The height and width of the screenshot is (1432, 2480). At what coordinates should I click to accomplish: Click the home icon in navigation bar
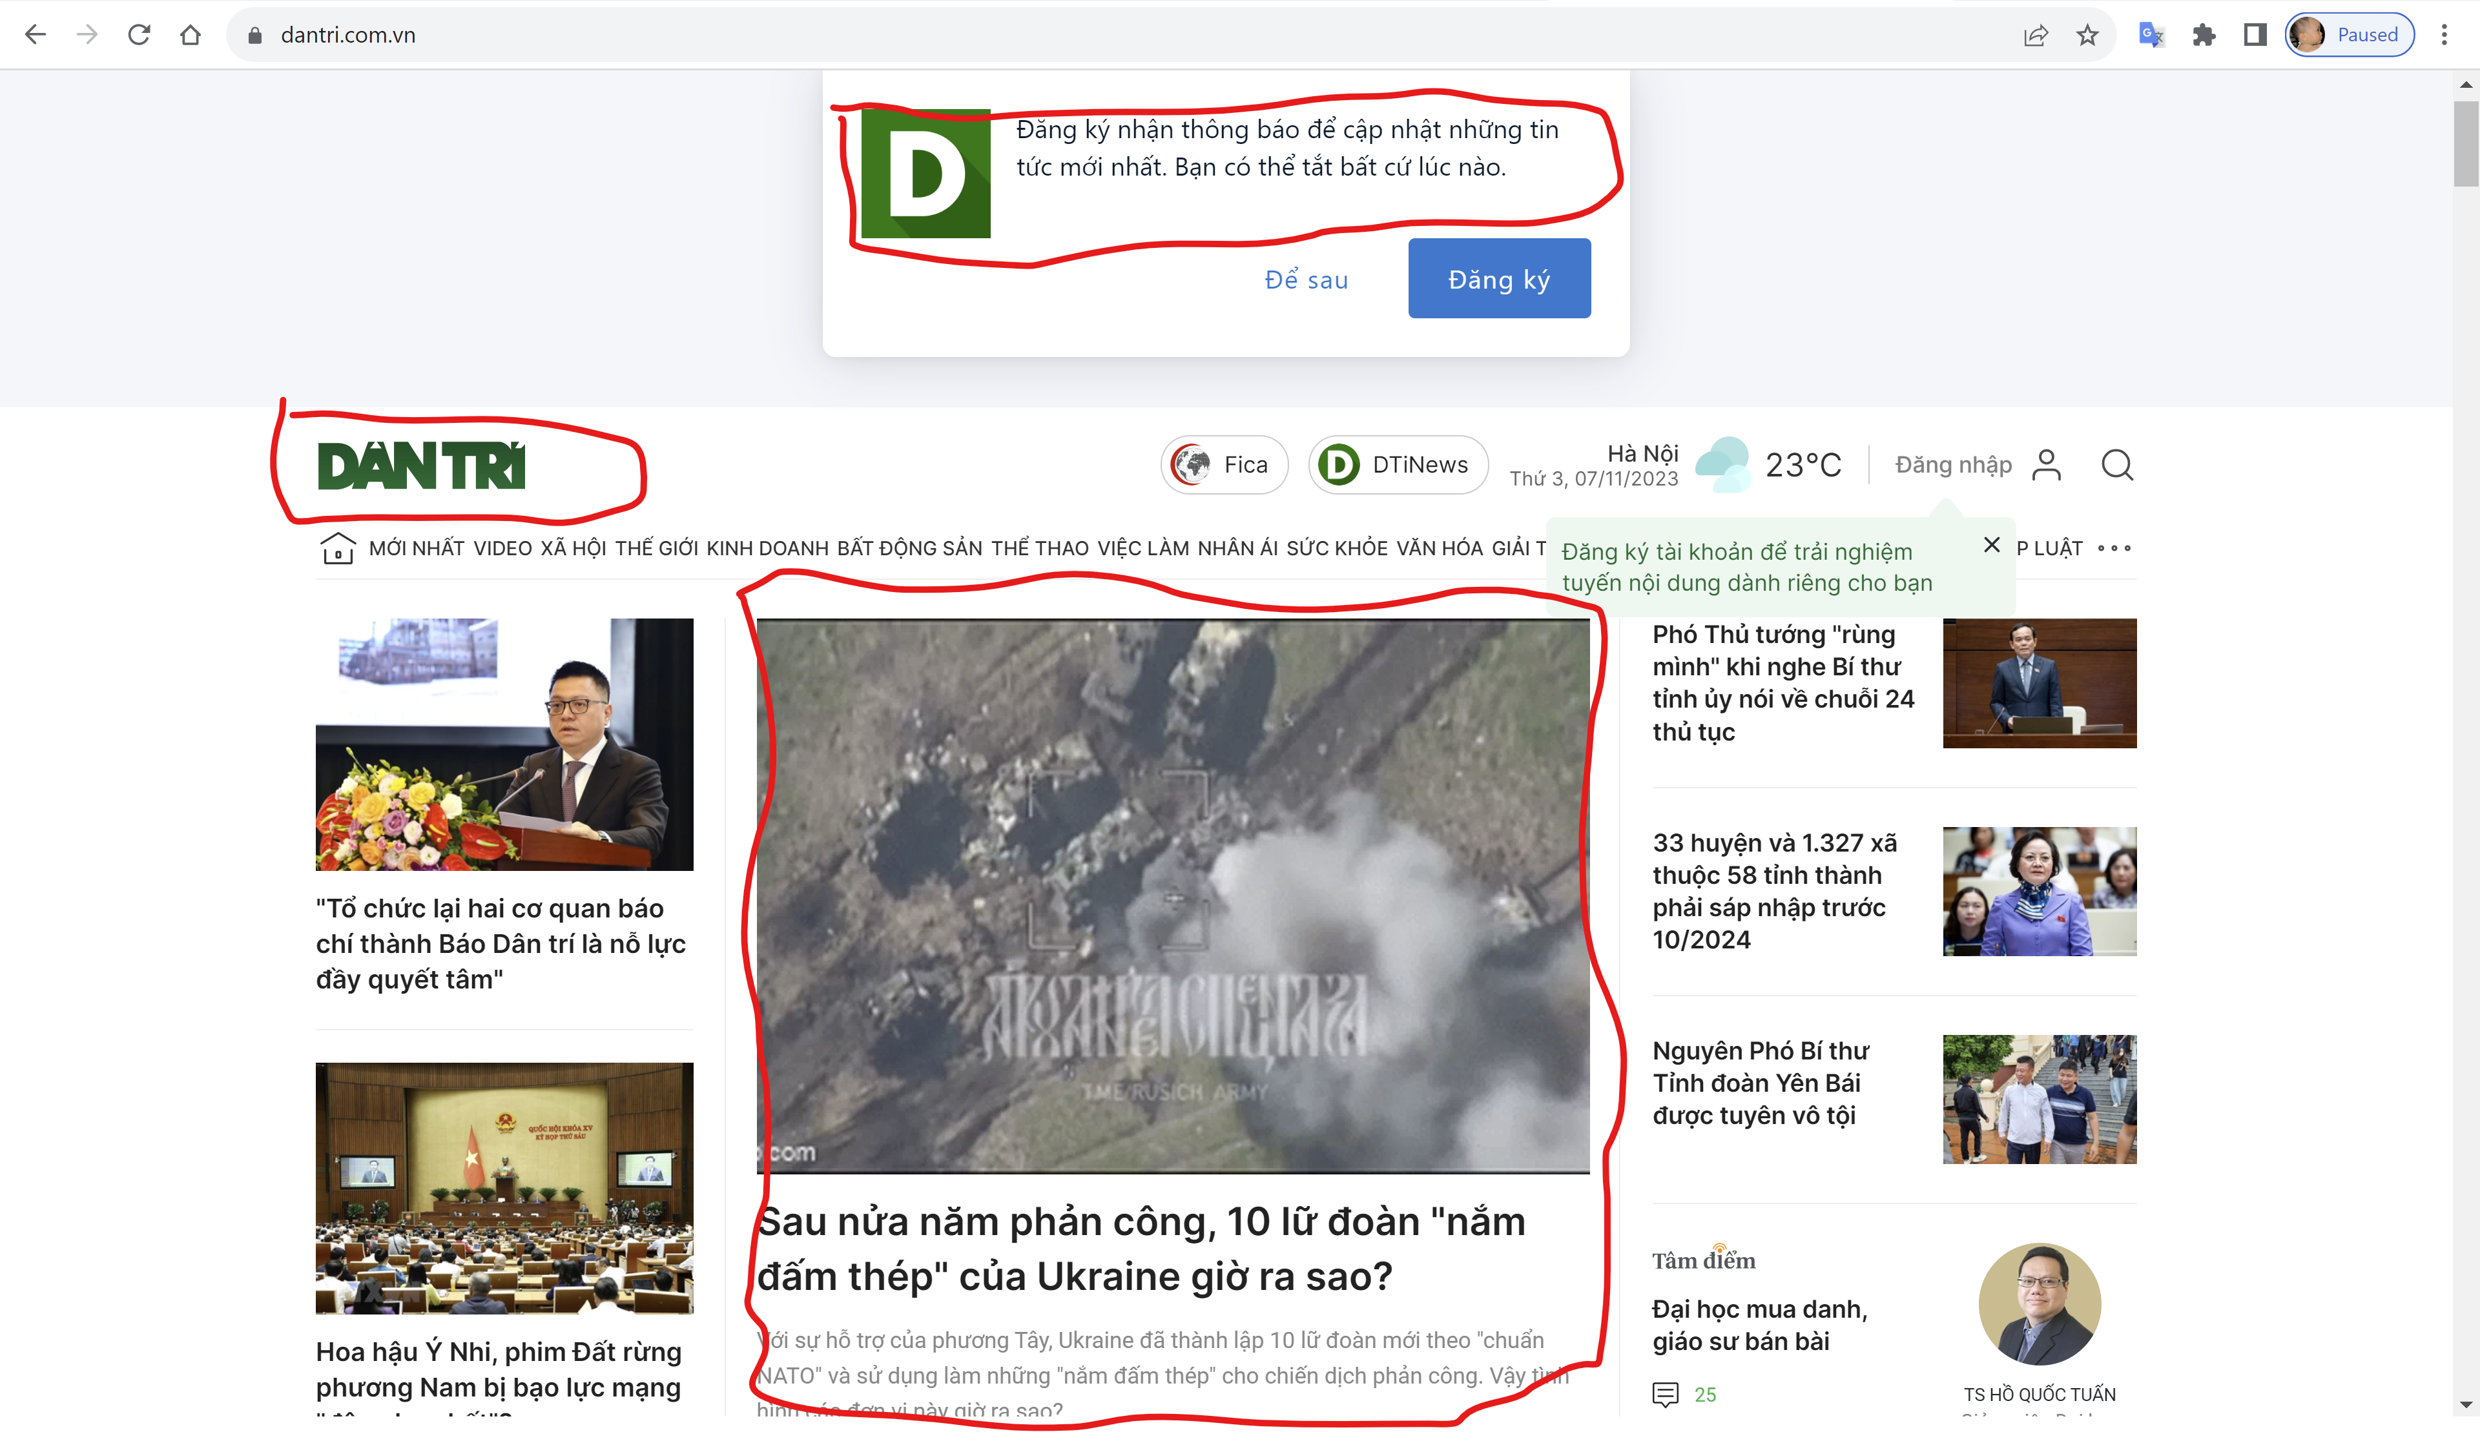pos(337,548)
